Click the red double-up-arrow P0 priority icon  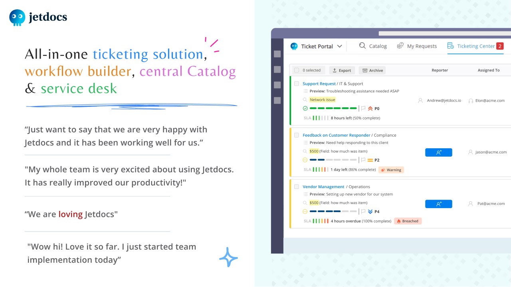(x=370, y=108)
